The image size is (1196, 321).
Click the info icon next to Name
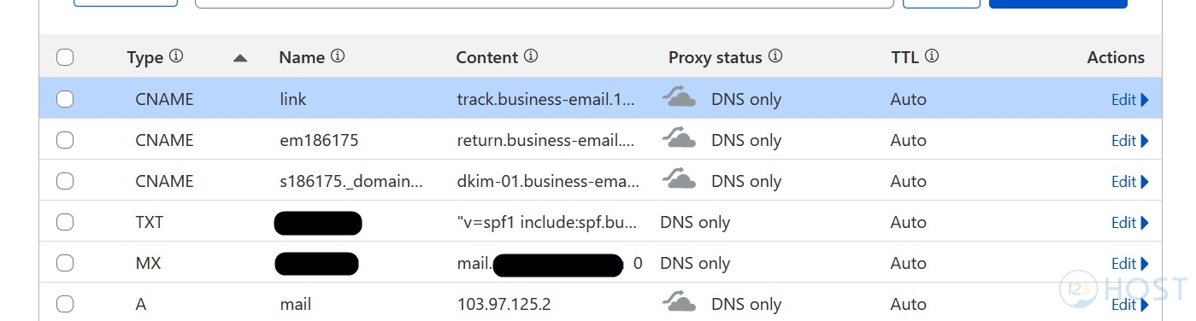click(338, 56)
